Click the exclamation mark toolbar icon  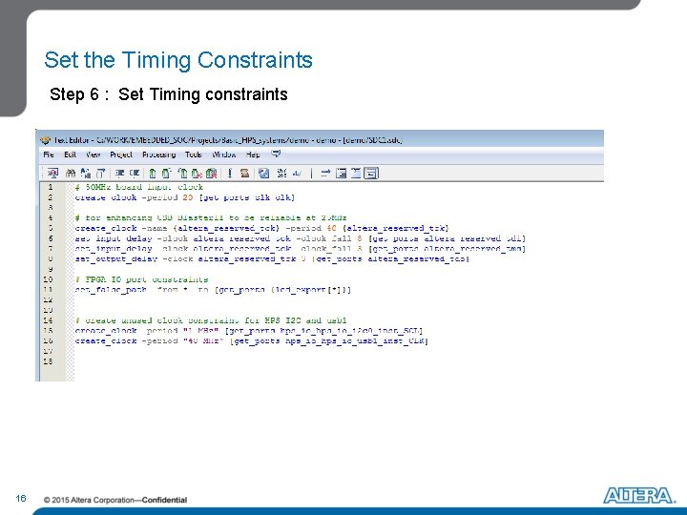[230, 173]
